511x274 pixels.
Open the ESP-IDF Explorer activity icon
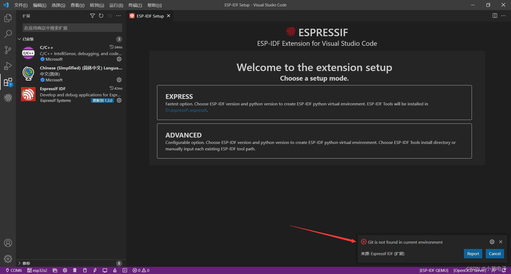point(8,98)
